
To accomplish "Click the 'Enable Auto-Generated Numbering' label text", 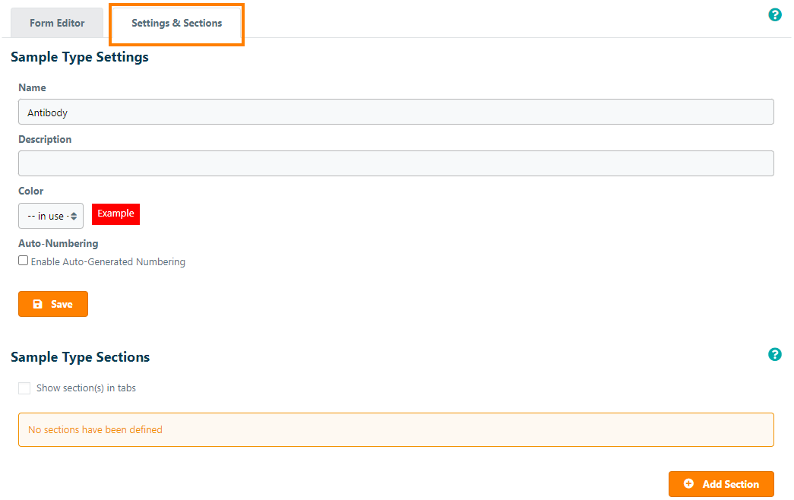I will point(108,262).
